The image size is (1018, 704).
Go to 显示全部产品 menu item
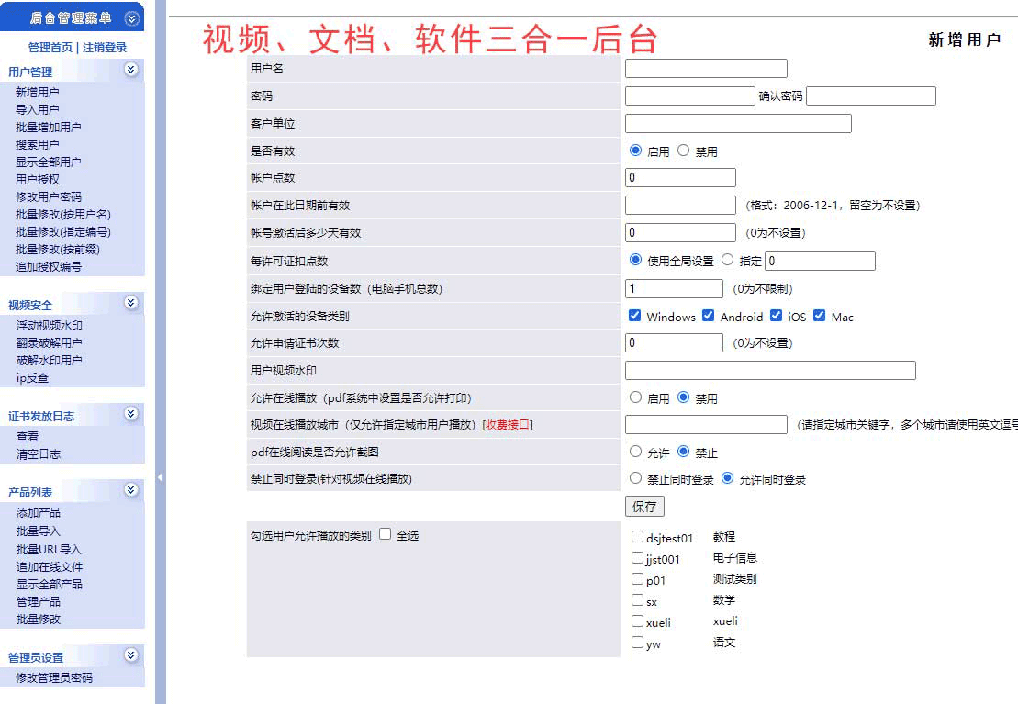49,584
